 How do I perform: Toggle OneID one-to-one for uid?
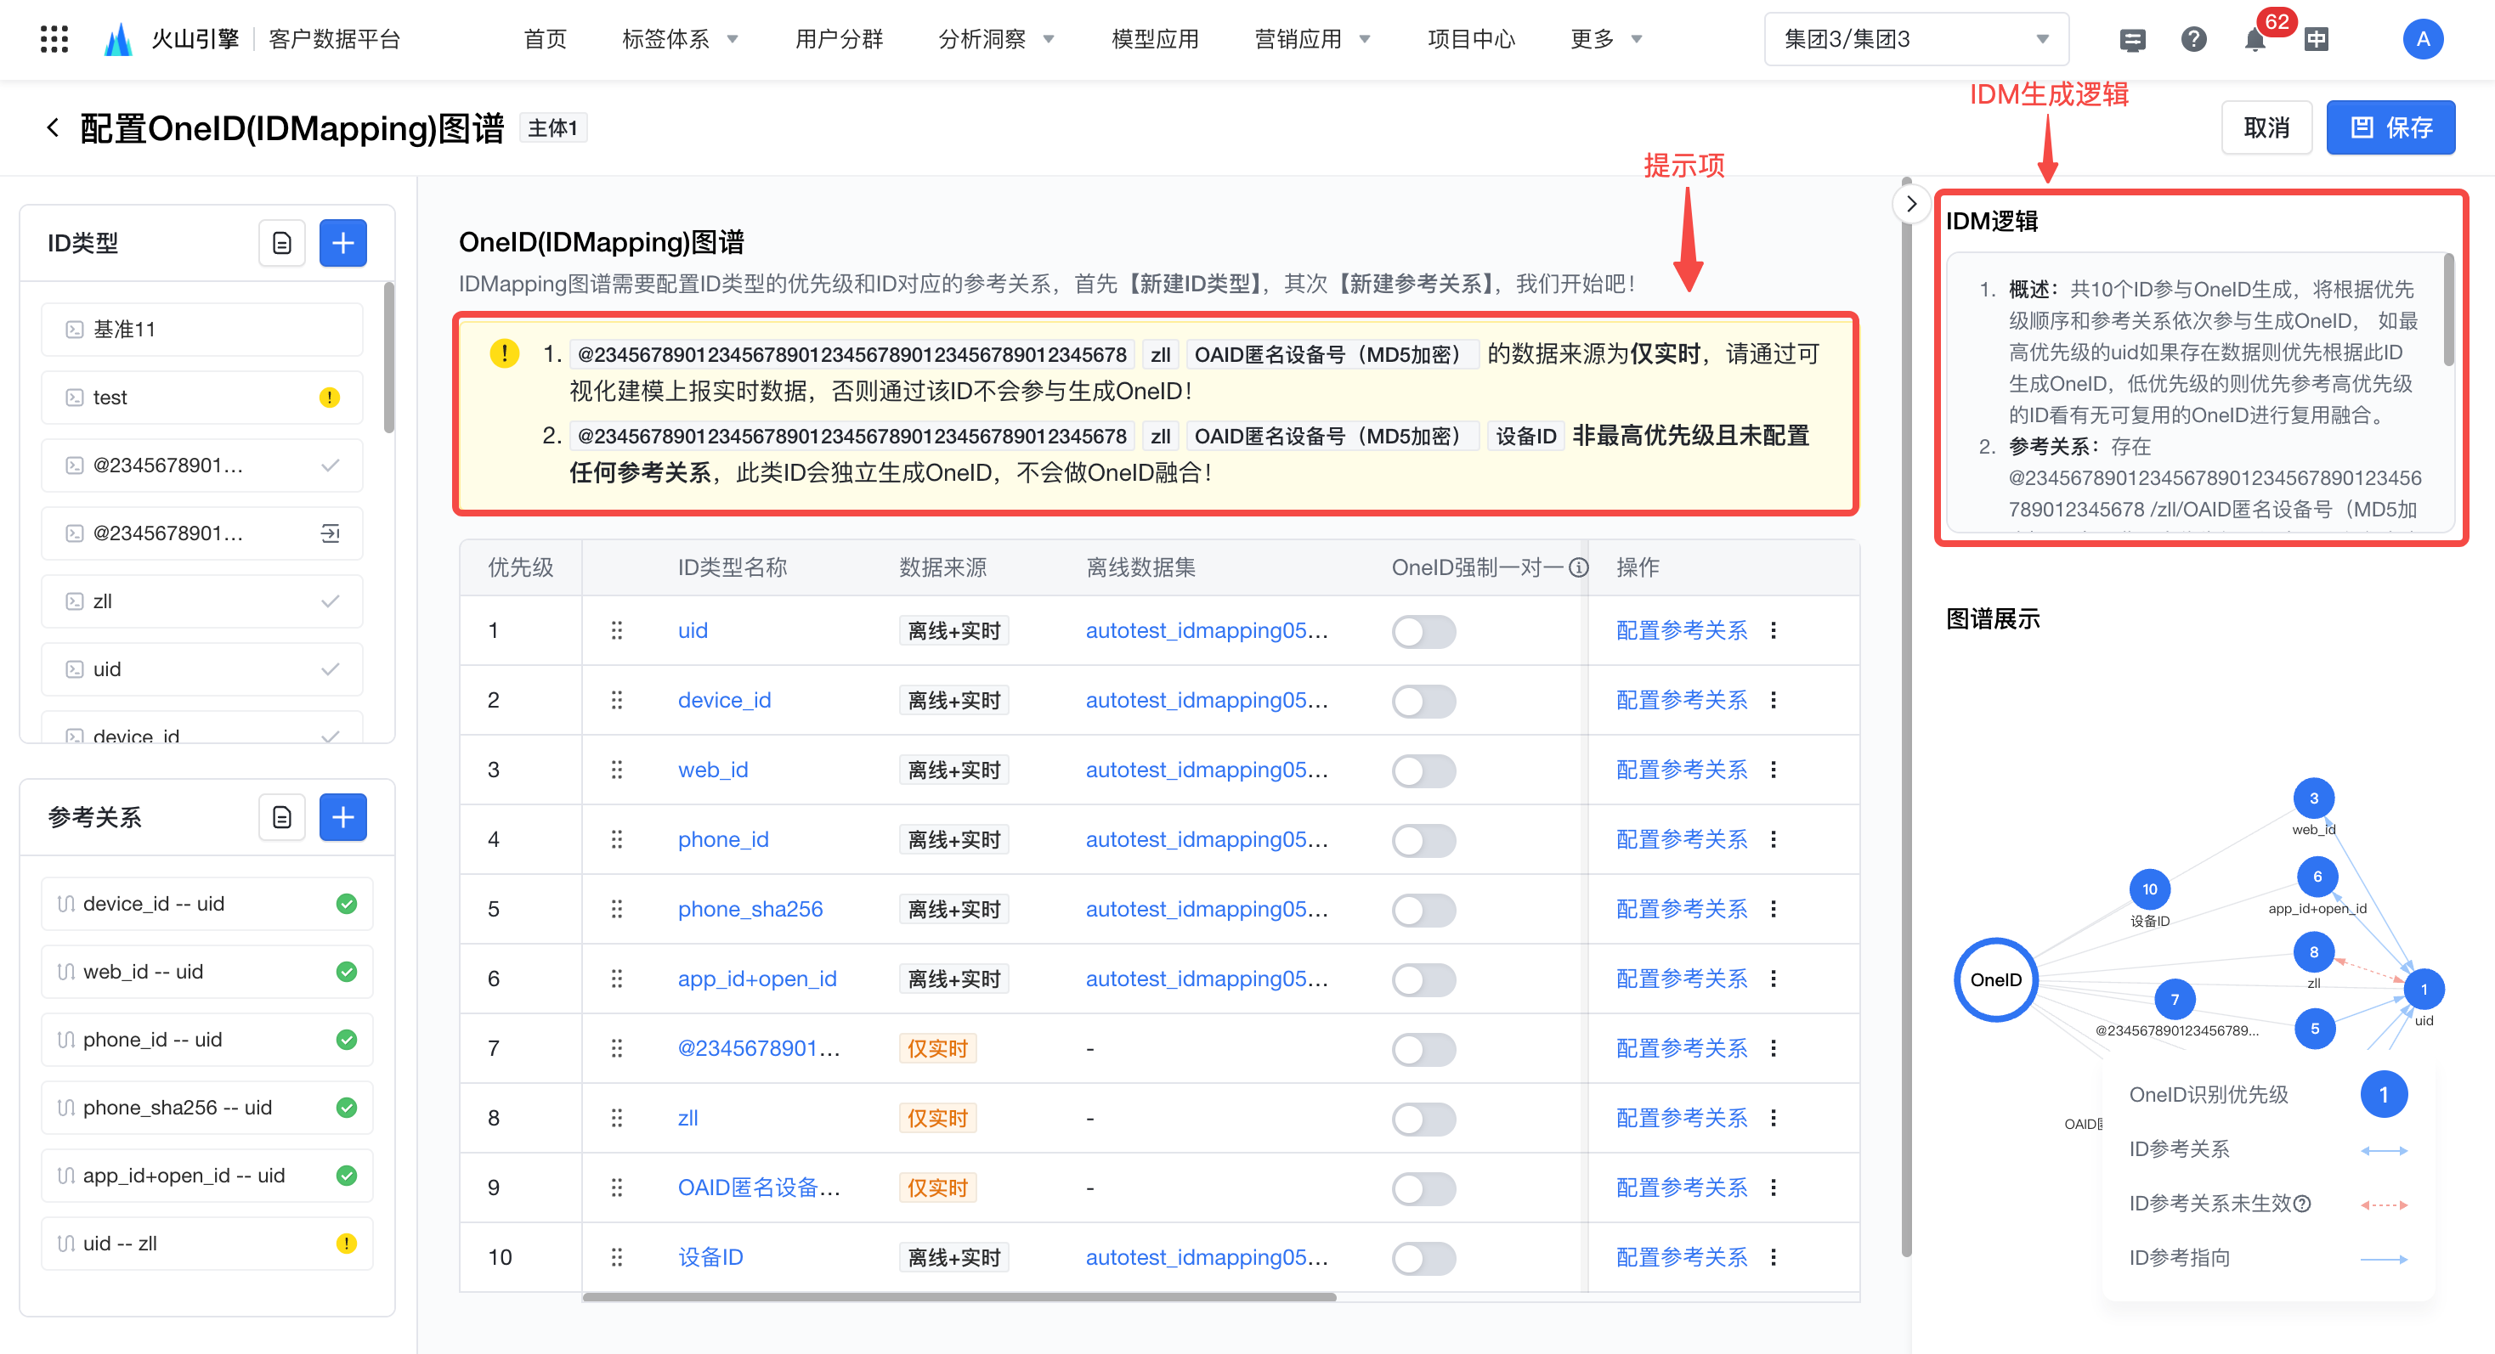[1423, 631]
